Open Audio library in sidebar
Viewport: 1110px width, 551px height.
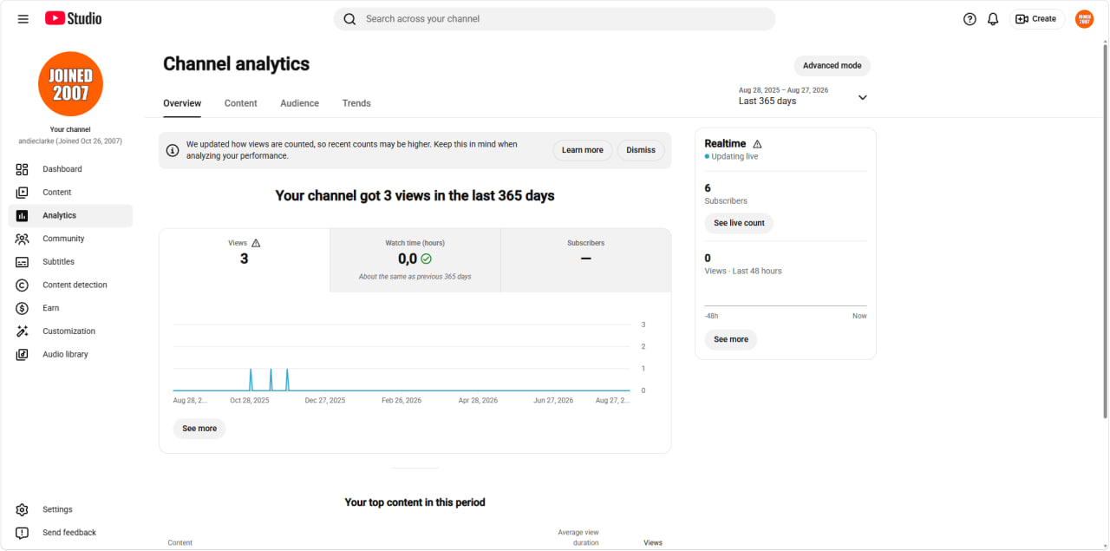(x=70, y=354)
